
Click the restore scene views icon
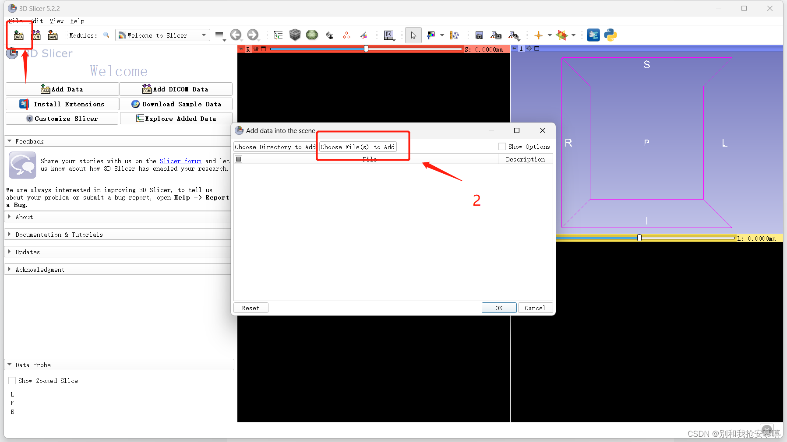[x=514, y=35]
